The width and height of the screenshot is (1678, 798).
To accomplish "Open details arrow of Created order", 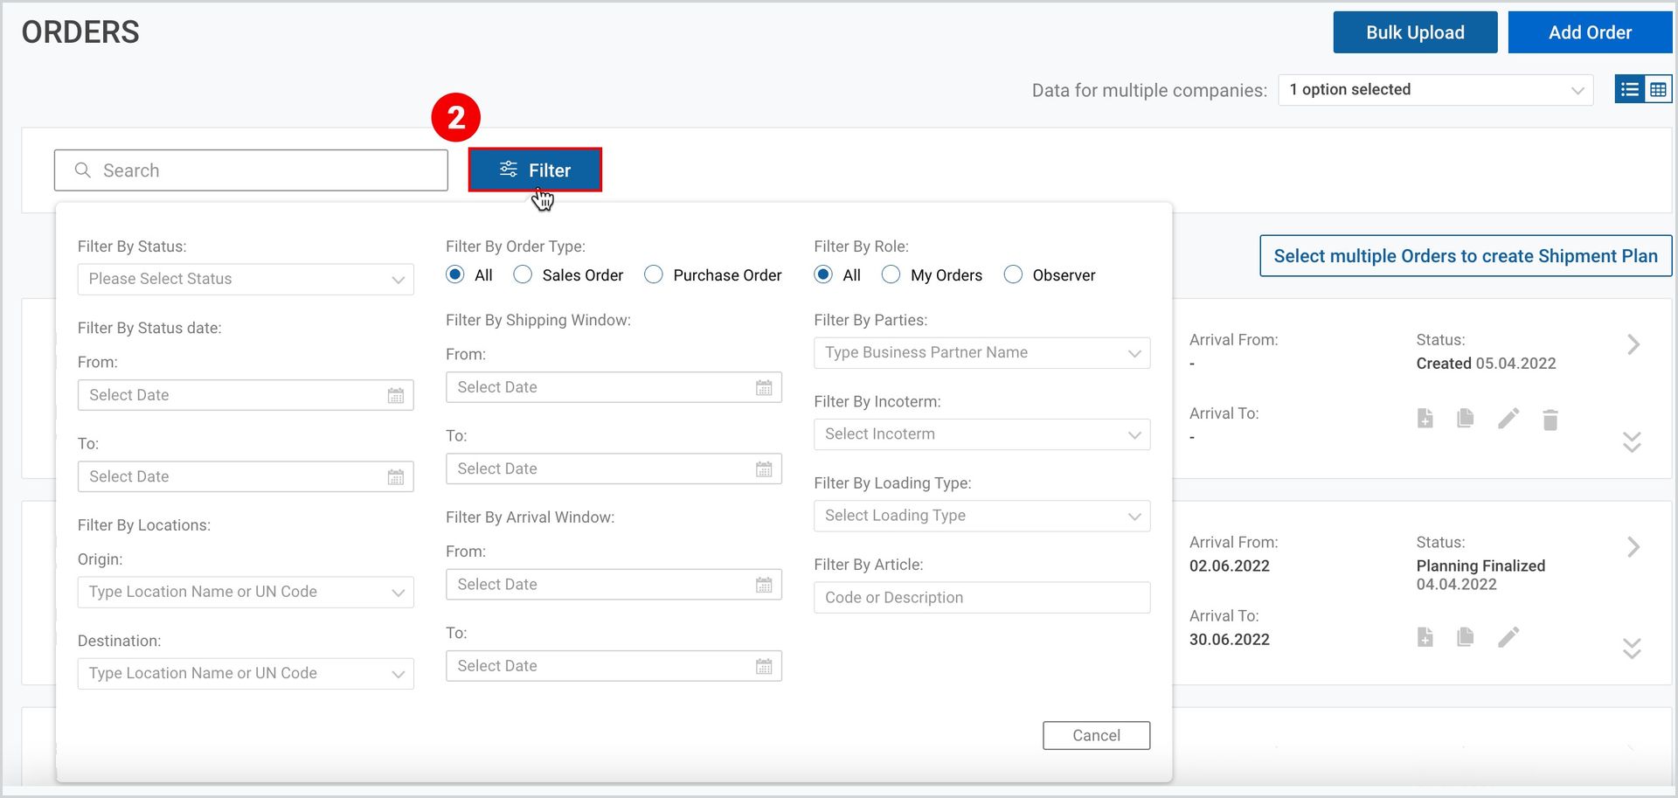I will coord(1633,344).
